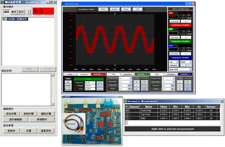This screenshot has height=147, width=225.
Task: Set acquisition mode to AUTO
Action: (103, 9)
